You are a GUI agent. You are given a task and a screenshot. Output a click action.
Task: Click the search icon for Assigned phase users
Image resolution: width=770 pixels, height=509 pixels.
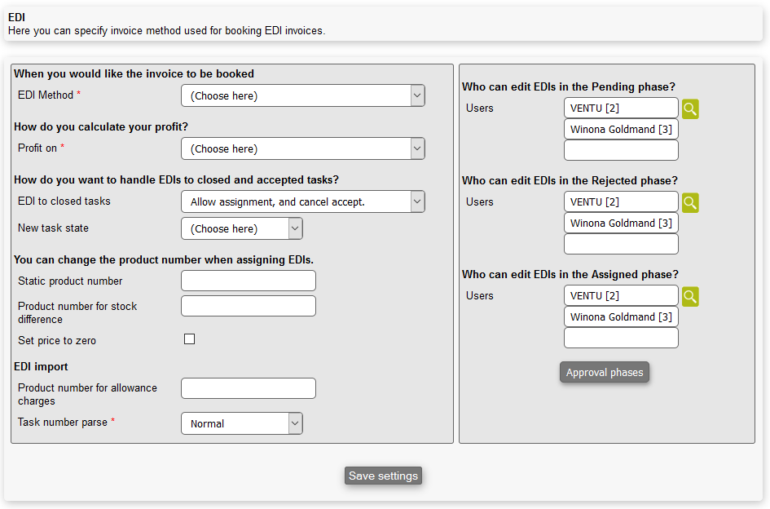(x=690, y=297)
